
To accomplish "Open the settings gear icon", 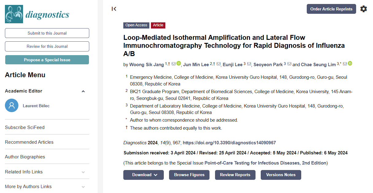I will click(x=363, y=9).
